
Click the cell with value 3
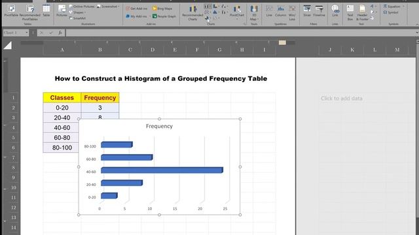(100, 108)
